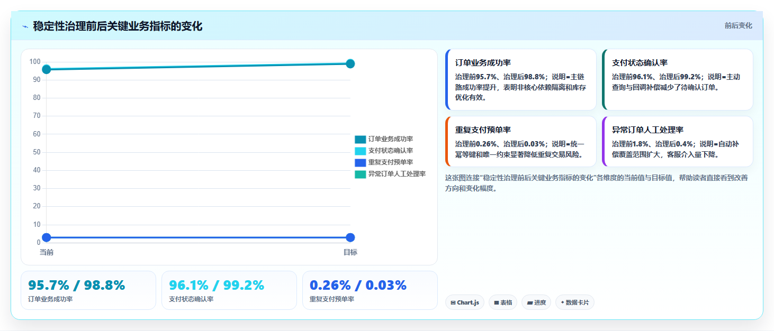774x331 pixels.
Task: Open the 异常订单人工处理率 explanation card title
Action: click(x=647, y=130)
